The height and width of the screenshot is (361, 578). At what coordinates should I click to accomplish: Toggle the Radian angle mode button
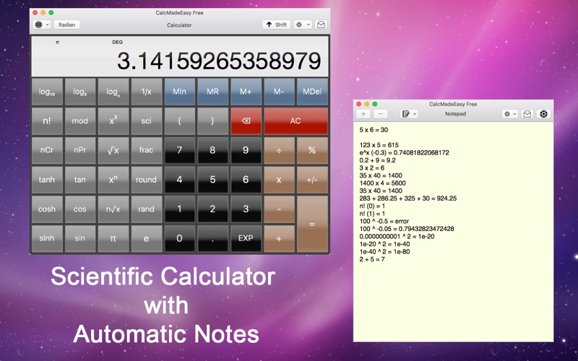66,25
